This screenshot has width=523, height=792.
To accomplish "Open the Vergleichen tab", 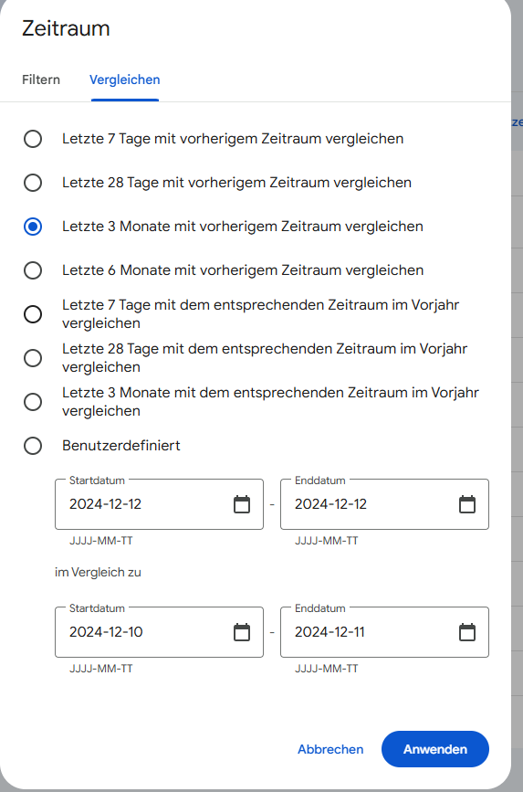I will tap(125, 79).
